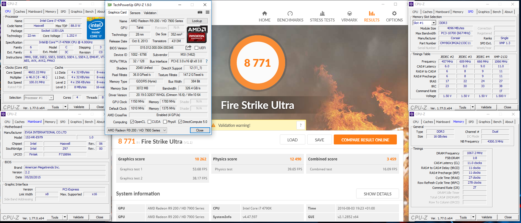Click the top-left CPU-Z title bar icon
The width and height of the screenshot is (521, 223).
(x=4, y=4)
